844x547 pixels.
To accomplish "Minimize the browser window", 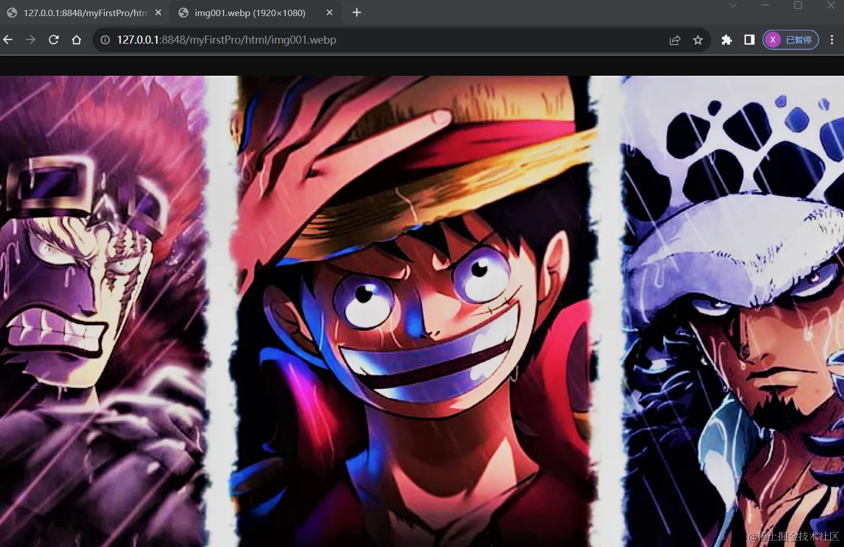I will 765,5.
